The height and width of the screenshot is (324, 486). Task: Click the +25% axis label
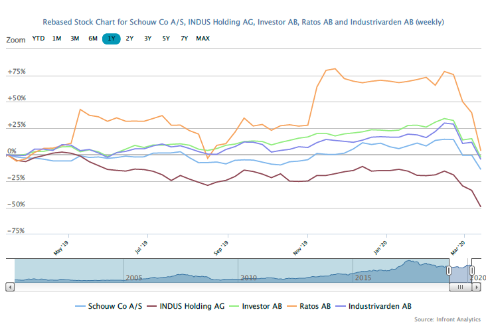click(17, 125)
